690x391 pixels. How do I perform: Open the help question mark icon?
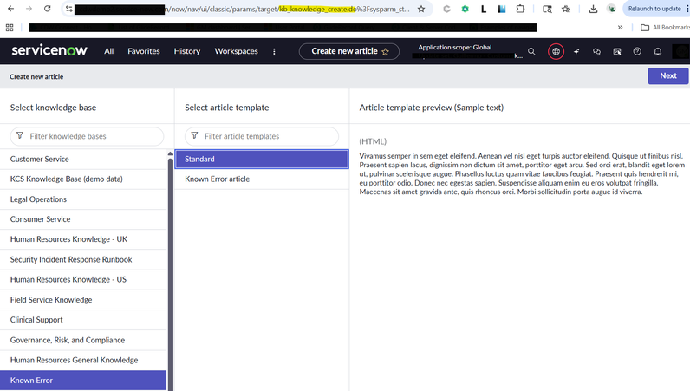pos(637,51)
